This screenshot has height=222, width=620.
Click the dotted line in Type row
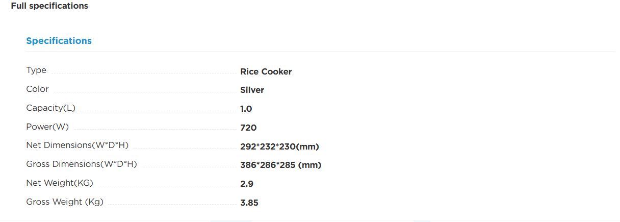(143, 74)
